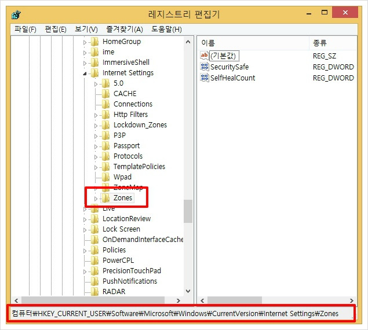
Task: Expand the TemplatePolicies key
Action: (x=96, y=167)
